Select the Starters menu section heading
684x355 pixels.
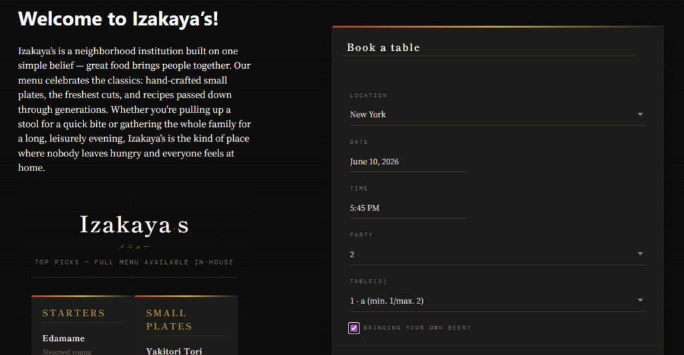click(73, 313)
